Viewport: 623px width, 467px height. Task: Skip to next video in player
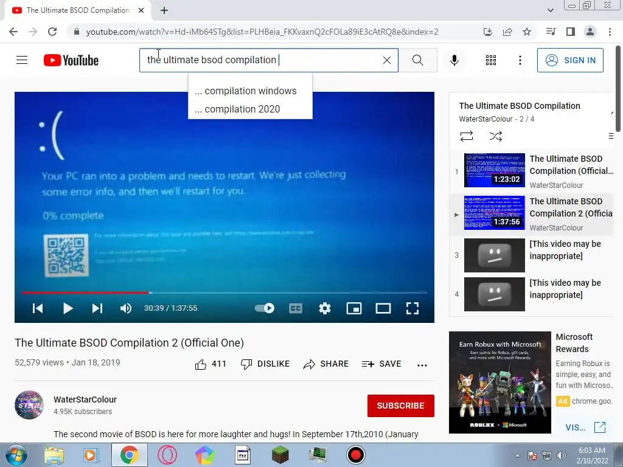(x=97, y=308)
